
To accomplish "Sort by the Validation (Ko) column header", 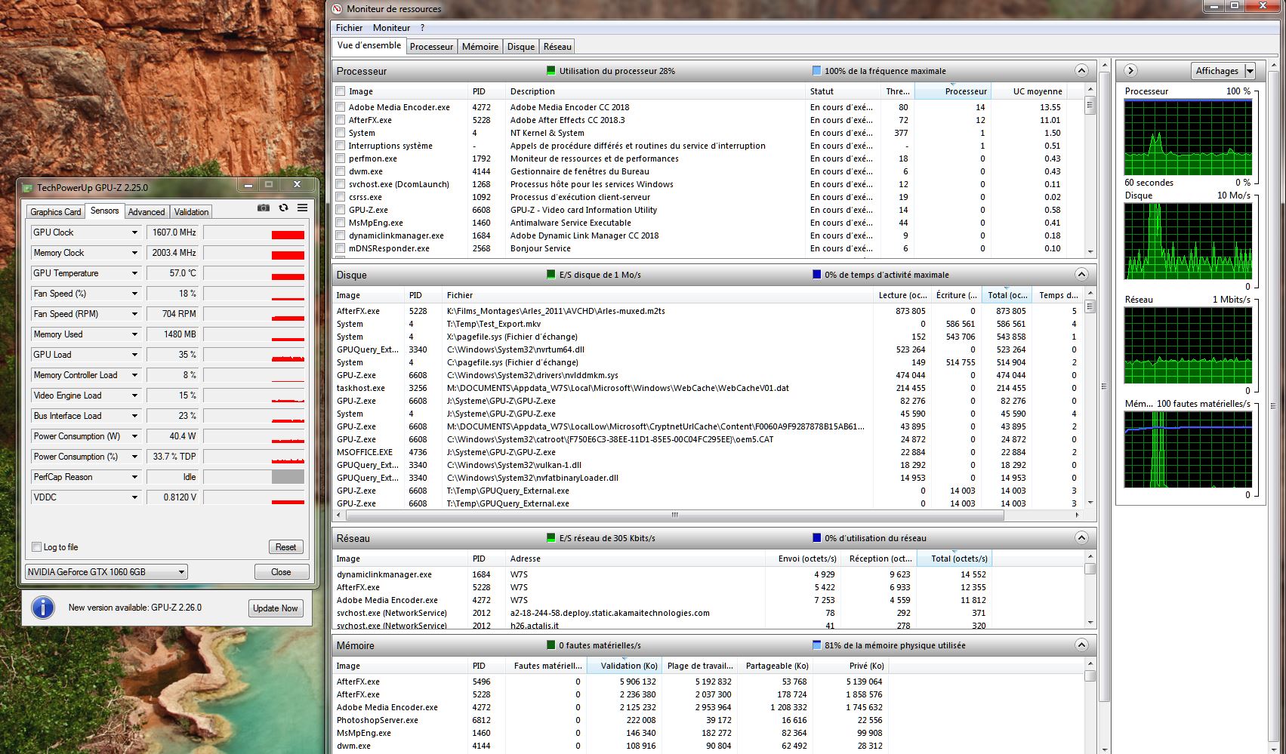I will (623, 666).
